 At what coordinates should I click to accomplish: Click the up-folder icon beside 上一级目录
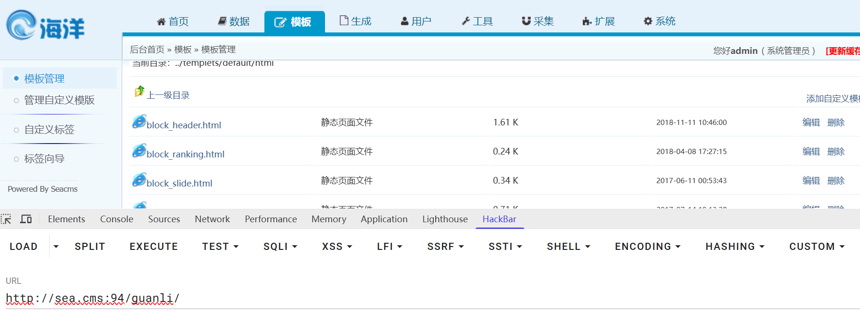(x=139, y=91)
